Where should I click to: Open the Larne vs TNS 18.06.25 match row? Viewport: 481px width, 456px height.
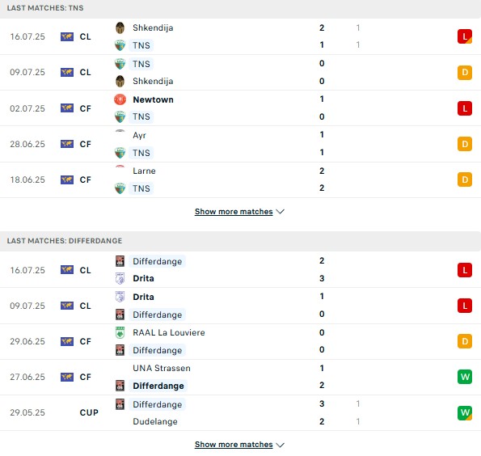241,179
